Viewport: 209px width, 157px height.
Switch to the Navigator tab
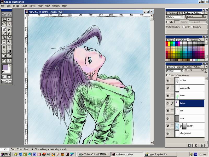point(173,13)
